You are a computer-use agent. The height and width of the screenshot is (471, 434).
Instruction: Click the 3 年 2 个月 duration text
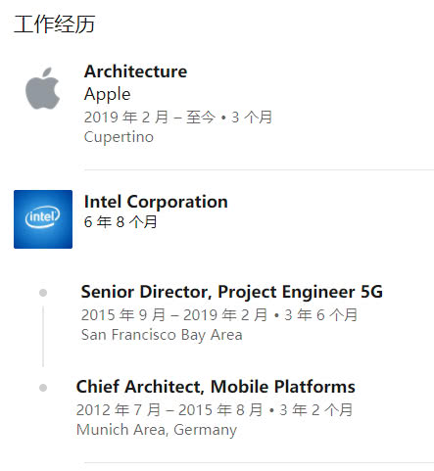coord(316,410)
